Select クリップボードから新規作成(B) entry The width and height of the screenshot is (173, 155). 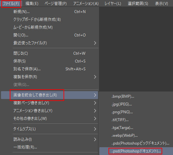[50, 20]
